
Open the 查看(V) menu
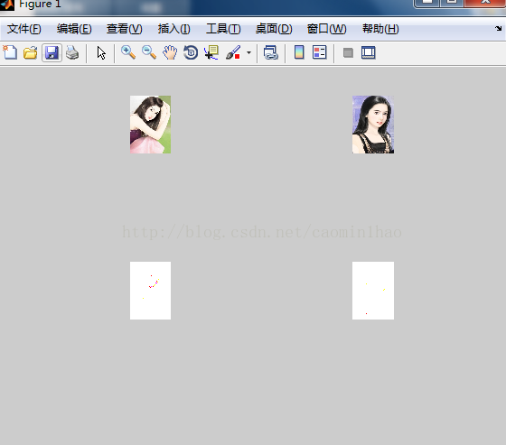tap(125, 29)
